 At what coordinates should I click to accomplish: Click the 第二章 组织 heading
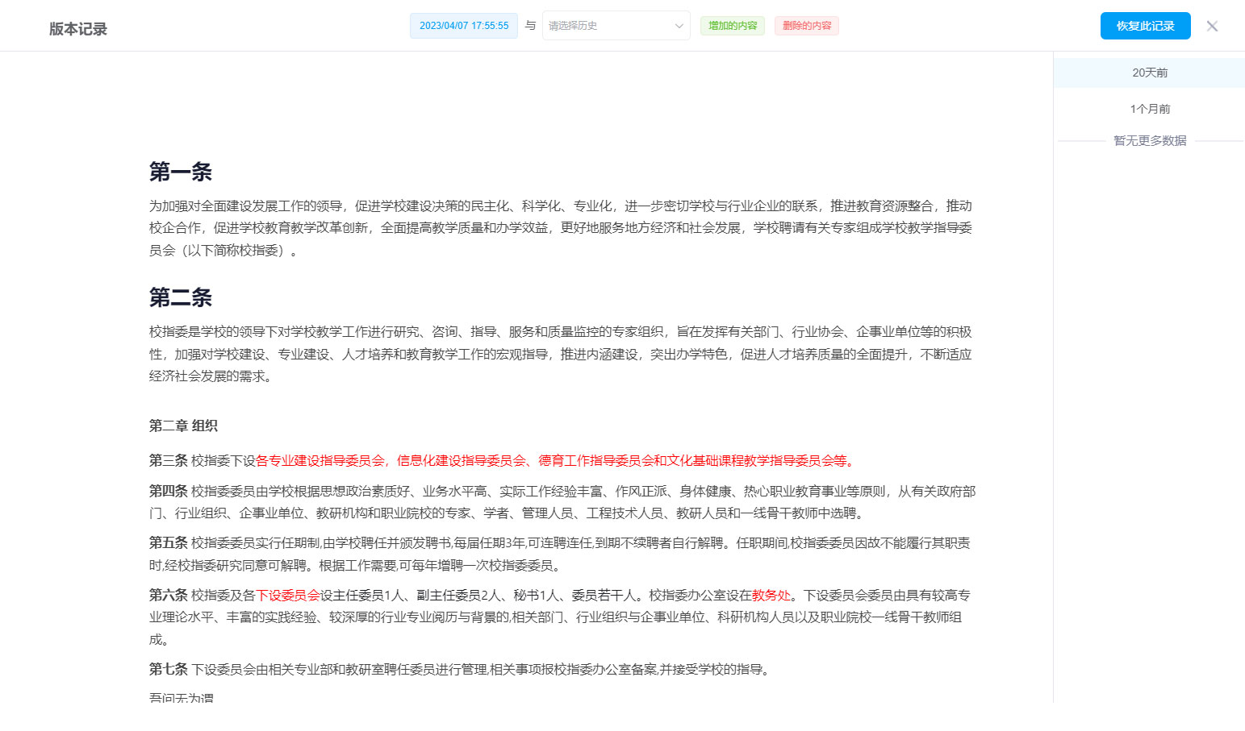click(183, 426)
